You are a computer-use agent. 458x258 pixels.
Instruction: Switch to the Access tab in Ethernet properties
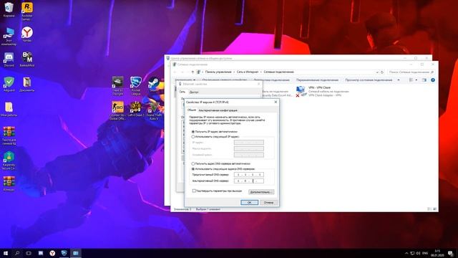(194, 92)
